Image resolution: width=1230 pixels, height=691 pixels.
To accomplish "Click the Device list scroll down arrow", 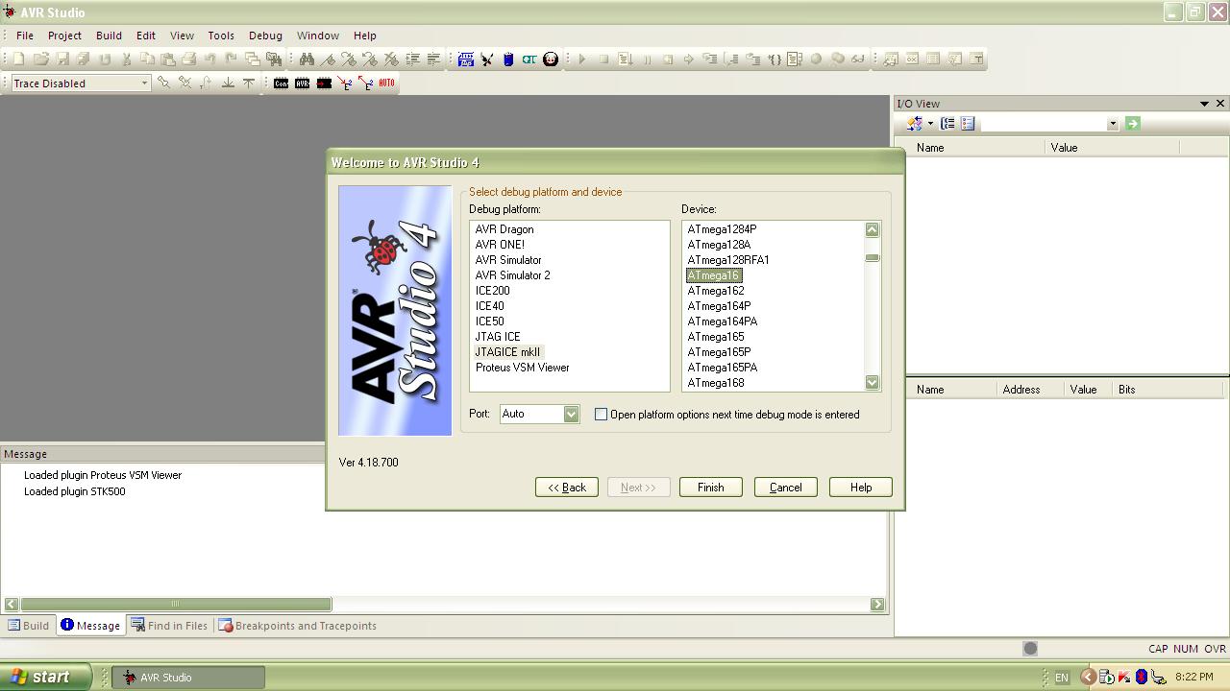I will pos(872,382).
